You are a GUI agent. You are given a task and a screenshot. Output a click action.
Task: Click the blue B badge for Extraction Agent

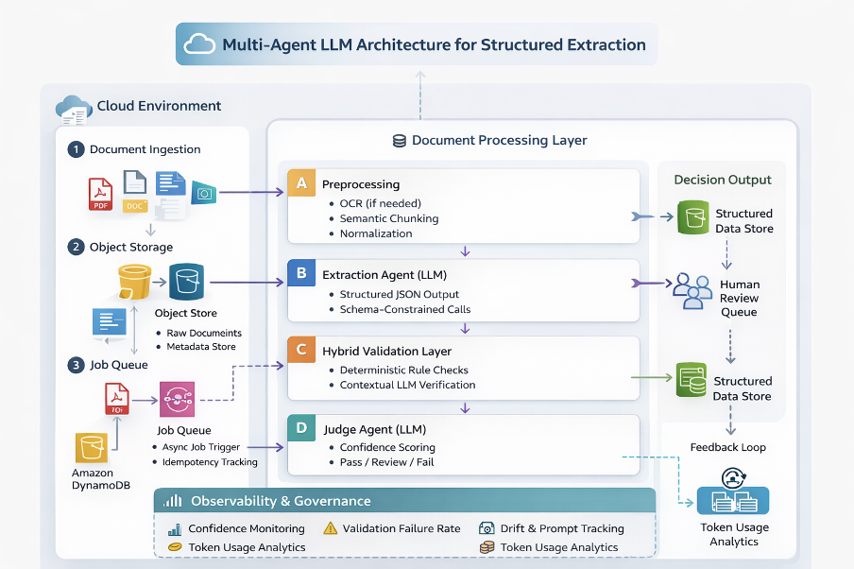(301, 273)
